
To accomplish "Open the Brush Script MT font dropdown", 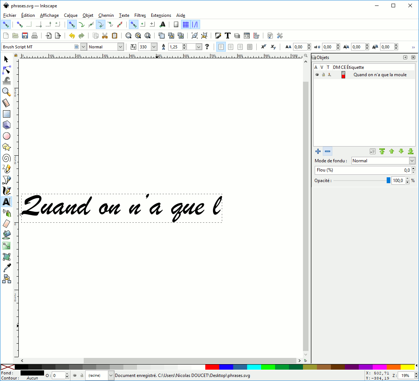I will (83, 47).
